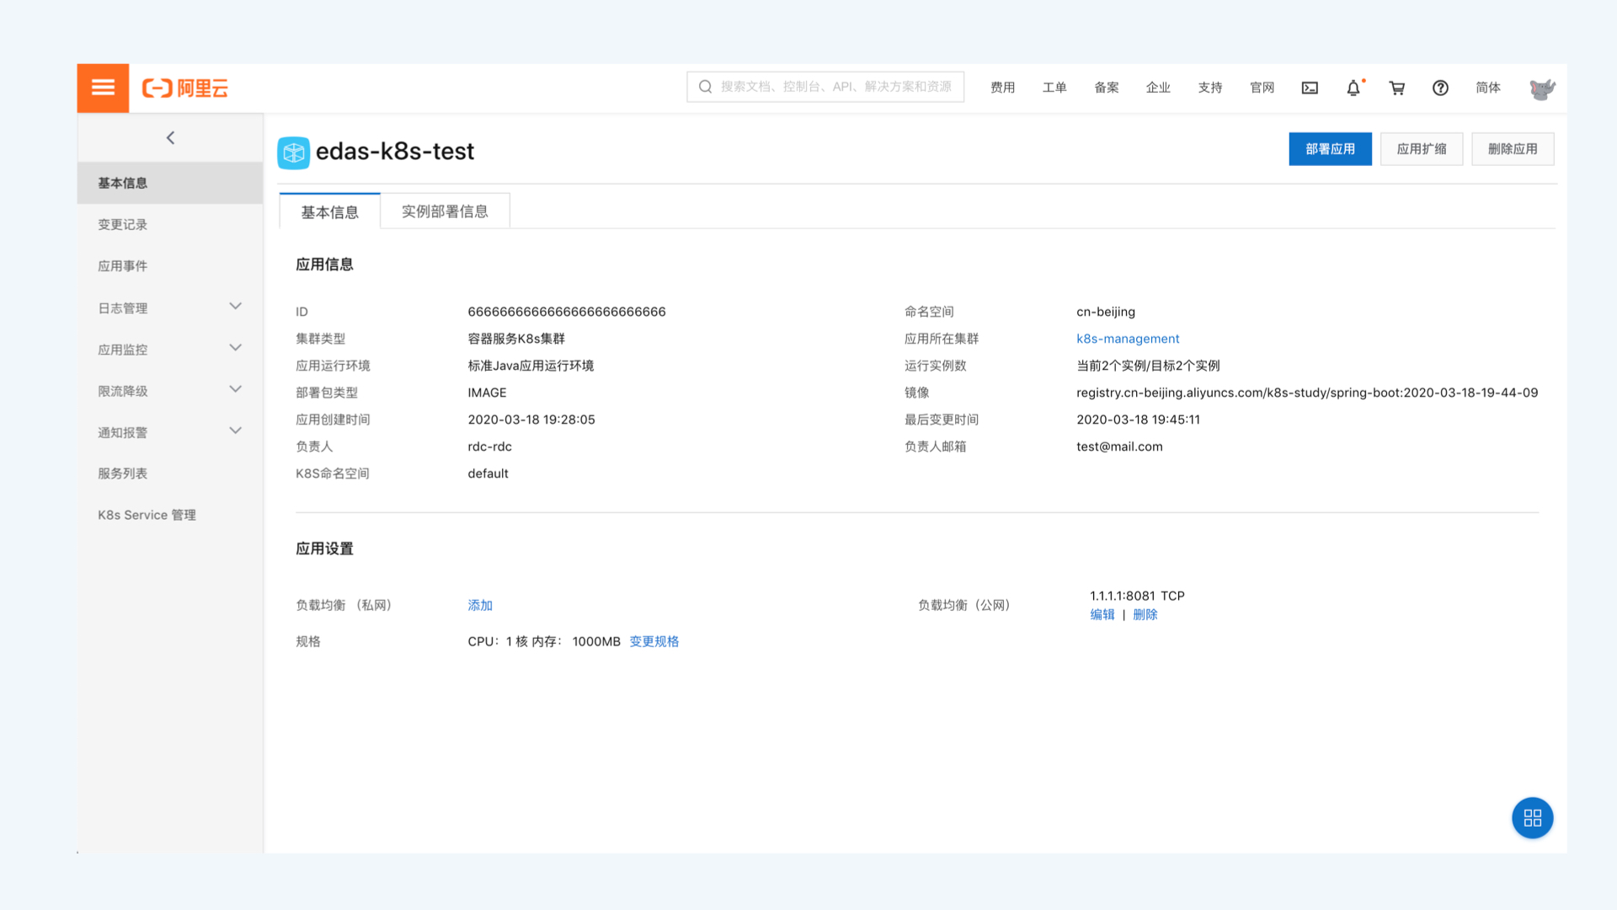Click the 1.1.1.1:8081 TCP address
The height and width of the screenshot is (910, 1617).
click(1137, 596)
